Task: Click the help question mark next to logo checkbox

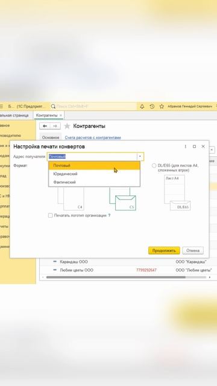Action: [109, 215]
